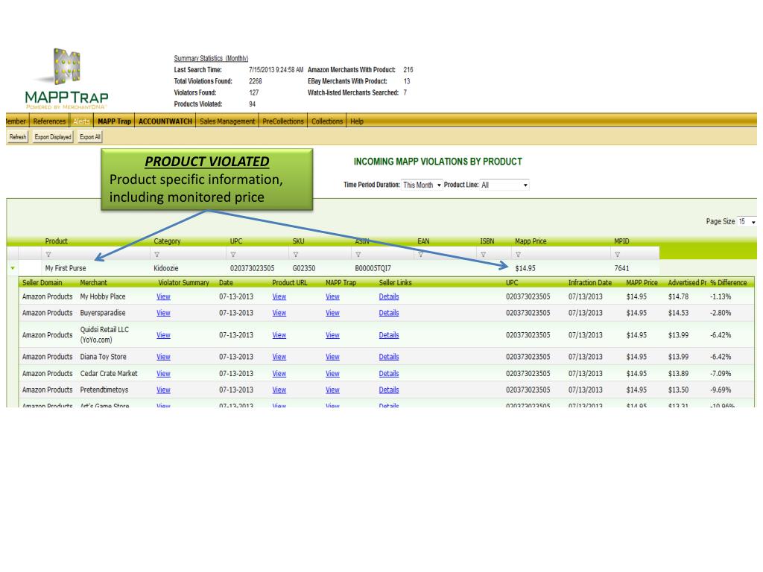Sort by the Mapp Price column header
Viewport: 763px width, 572px height.
point(531,241)
